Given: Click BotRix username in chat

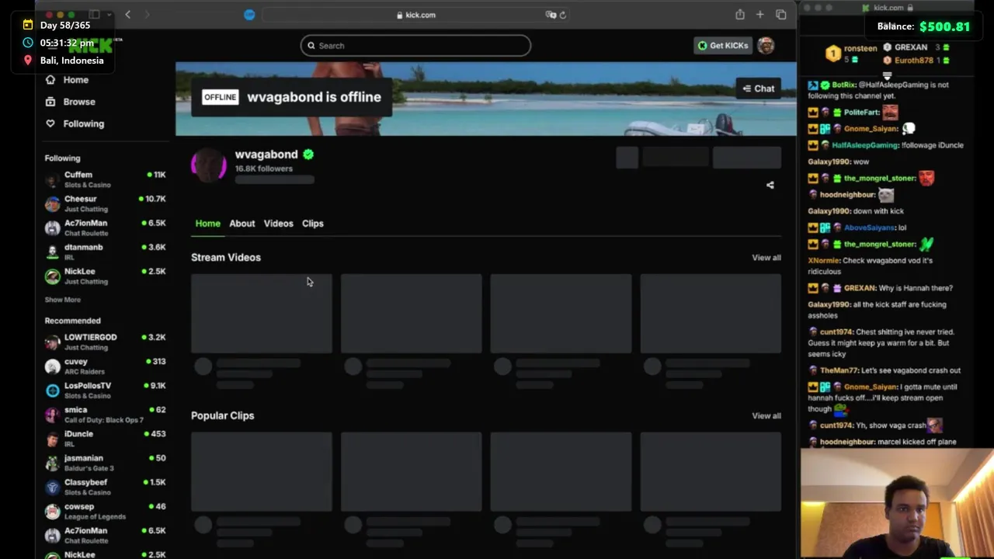Looking at the screenshot, I should (843, 85).
